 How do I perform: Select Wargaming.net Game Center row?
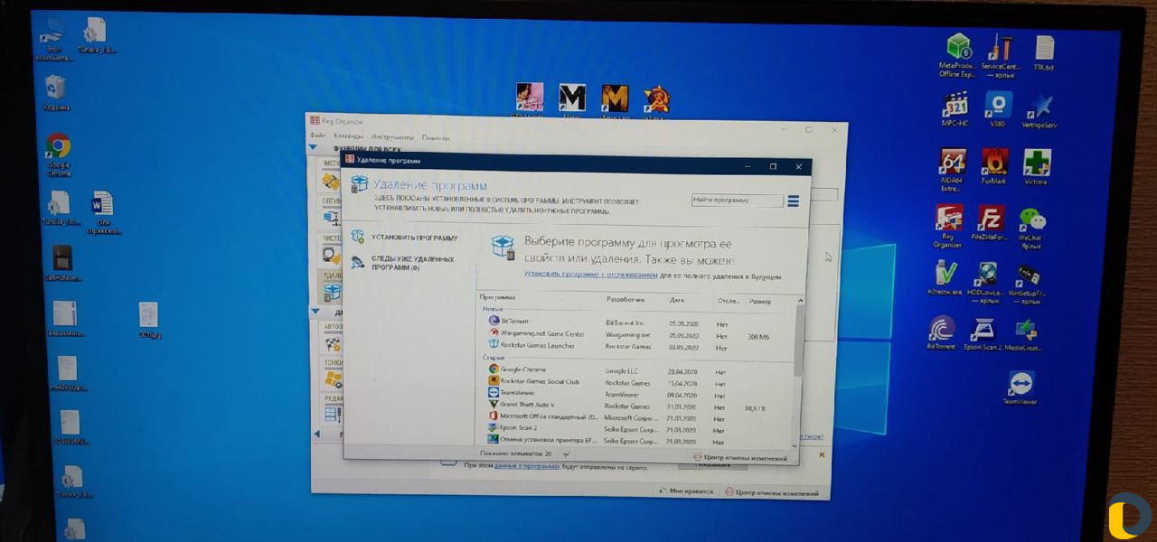pyautogui.click(x=636, y=334)
